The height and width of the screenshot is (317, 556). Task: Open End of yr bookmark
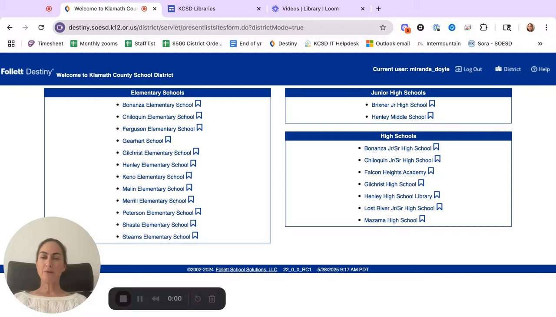tap(246, 43)
